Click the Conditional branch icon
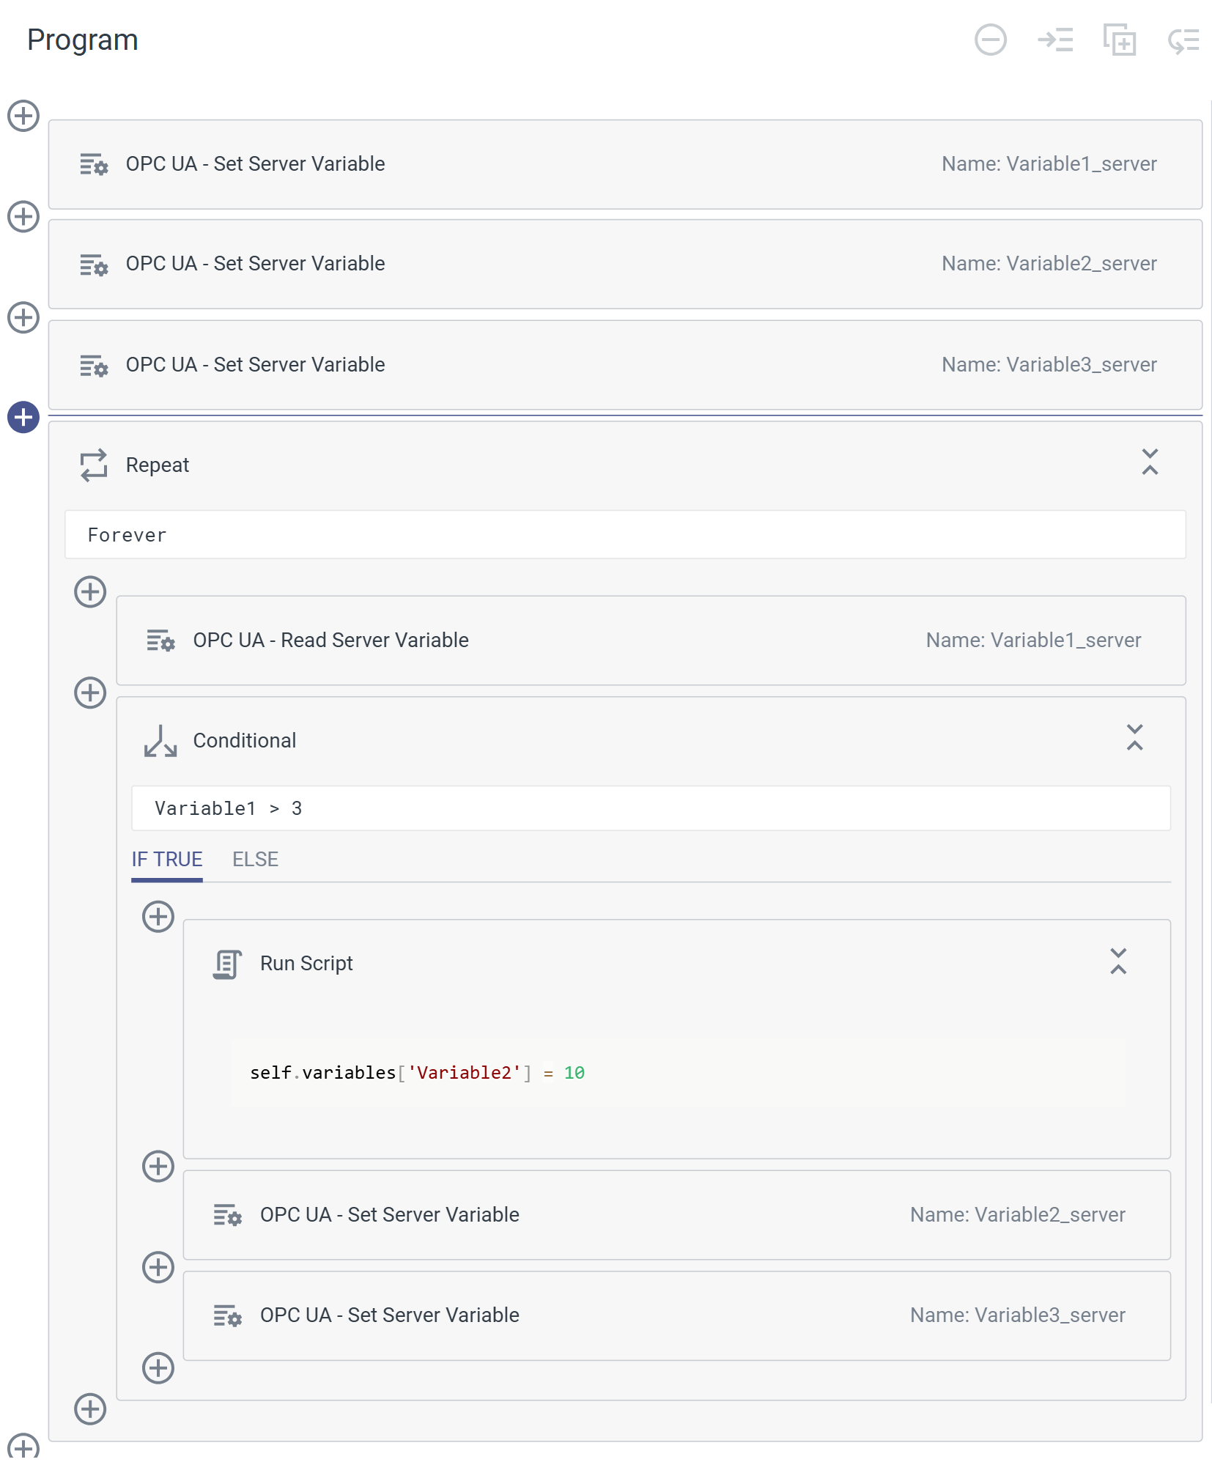Image resolution: width=1212 pixels, height=1462 pixels. click(x=160, y=741)
